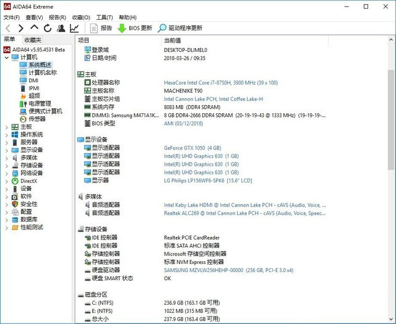Go forward with the toolbar forward arrow

tap(20, 28)
